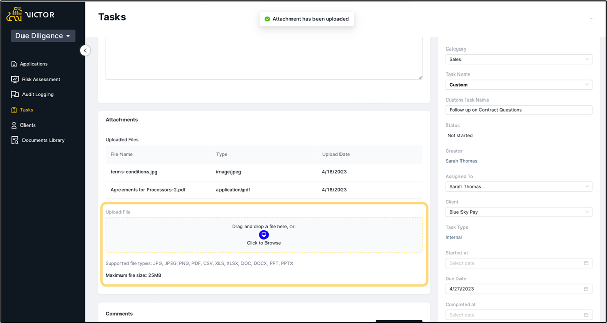Open the Due Diligence module switcher
This screenshot has height=323, width=607.
[43, 36]
